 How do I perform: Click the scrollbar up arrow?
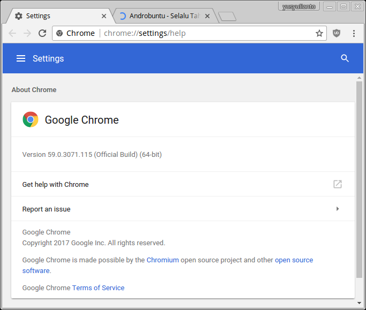[x=359, y=78]
